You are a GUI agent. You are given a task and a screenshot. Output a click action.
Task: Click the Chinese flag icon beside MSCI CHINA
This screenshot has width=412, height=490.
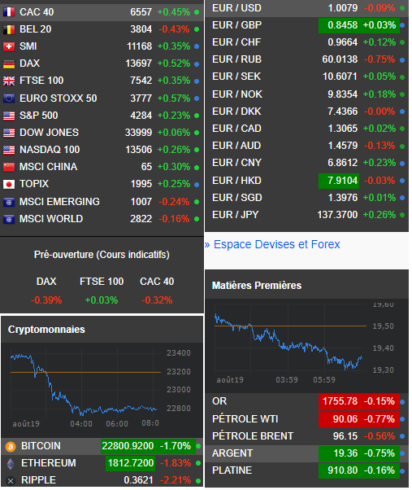click(x=9, y=167)
